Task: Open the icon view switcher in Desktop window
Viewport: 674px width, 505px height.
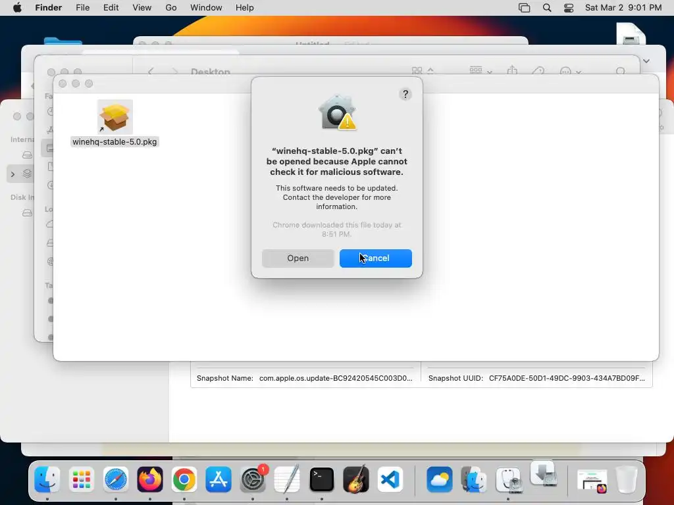Action: click(423, 71)
